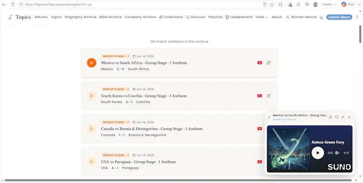Toggle repeat in the mini player
Image resolution: width=363 pixels, height=183 pixels.
331,117
